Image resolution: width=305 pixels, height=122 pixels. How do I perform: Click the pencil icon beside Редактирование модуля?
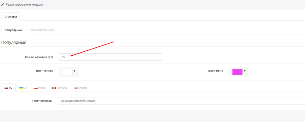pos(3,4)
